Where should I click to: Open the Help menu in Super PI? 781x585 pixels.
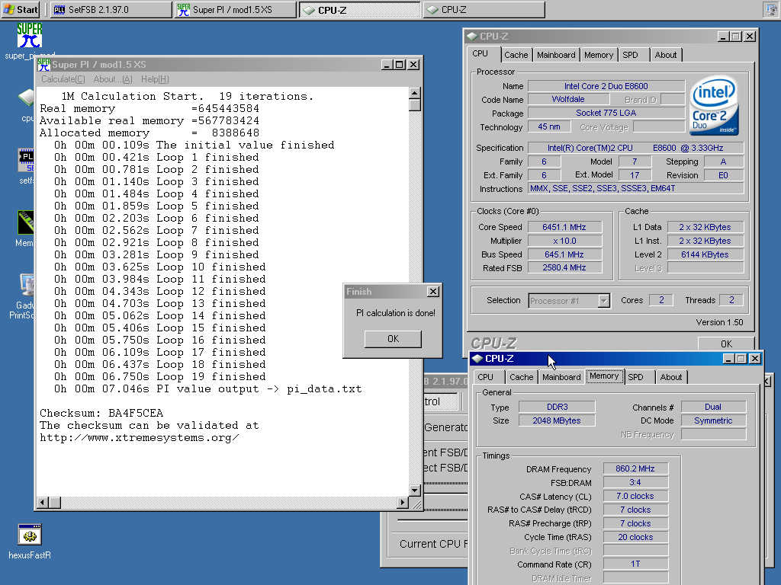coord(155,79)
